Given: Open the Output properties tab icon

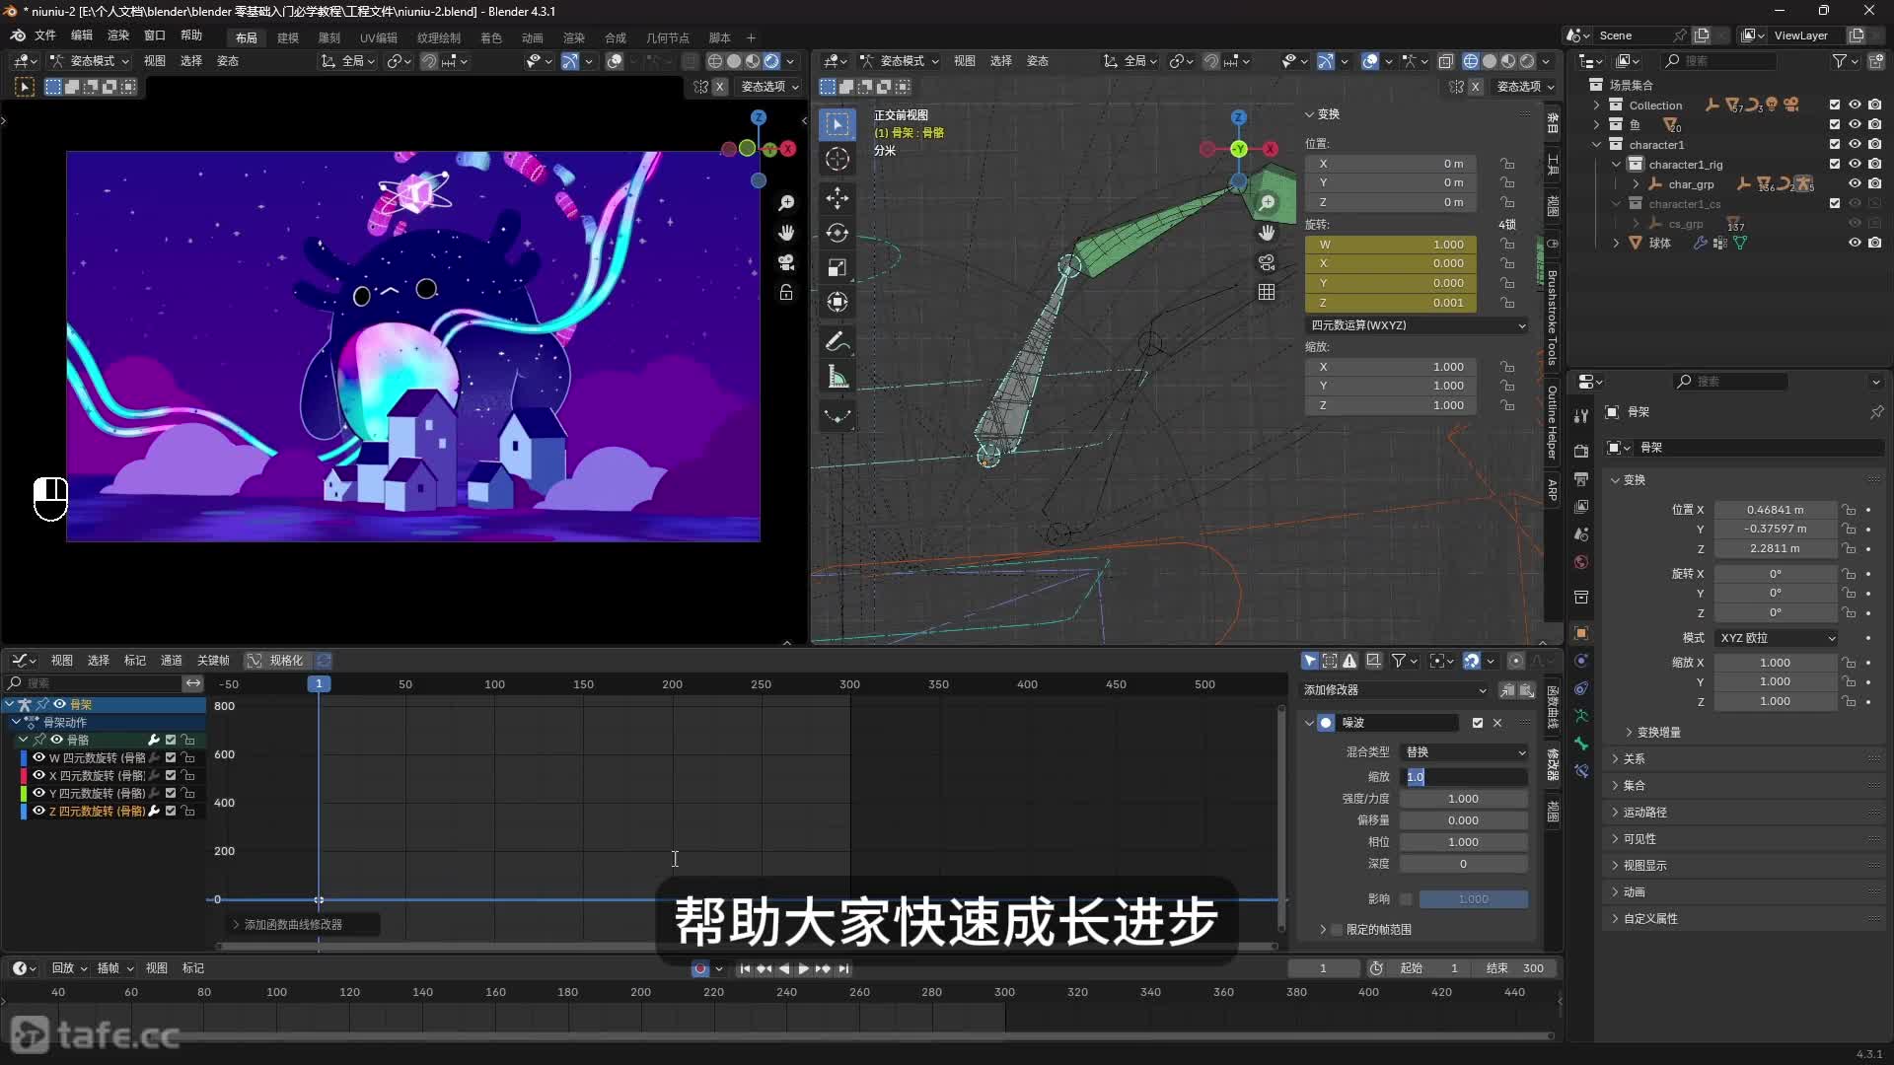Looking at the screenshot, I should [1581, 478].
